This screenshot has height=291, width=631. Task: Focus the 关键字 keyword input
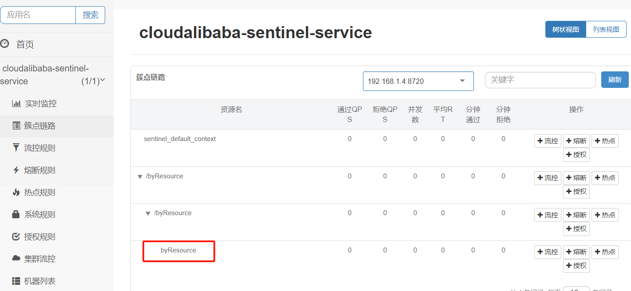pos(540,80)
